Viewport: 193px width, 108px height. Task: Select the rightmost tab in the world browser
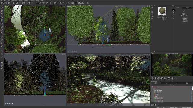[187, 83]
